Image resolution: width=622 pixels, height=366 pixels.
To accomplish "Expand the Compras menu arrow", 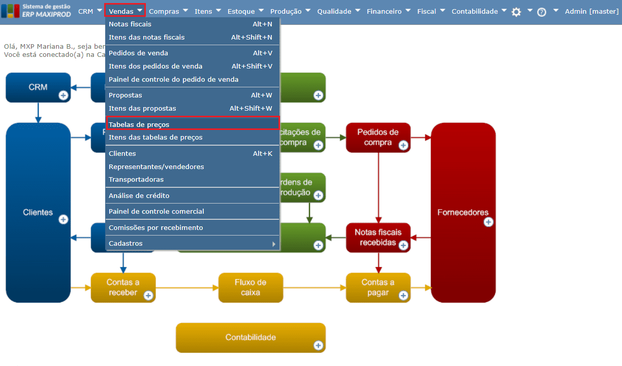I will (x=185, y=10).
